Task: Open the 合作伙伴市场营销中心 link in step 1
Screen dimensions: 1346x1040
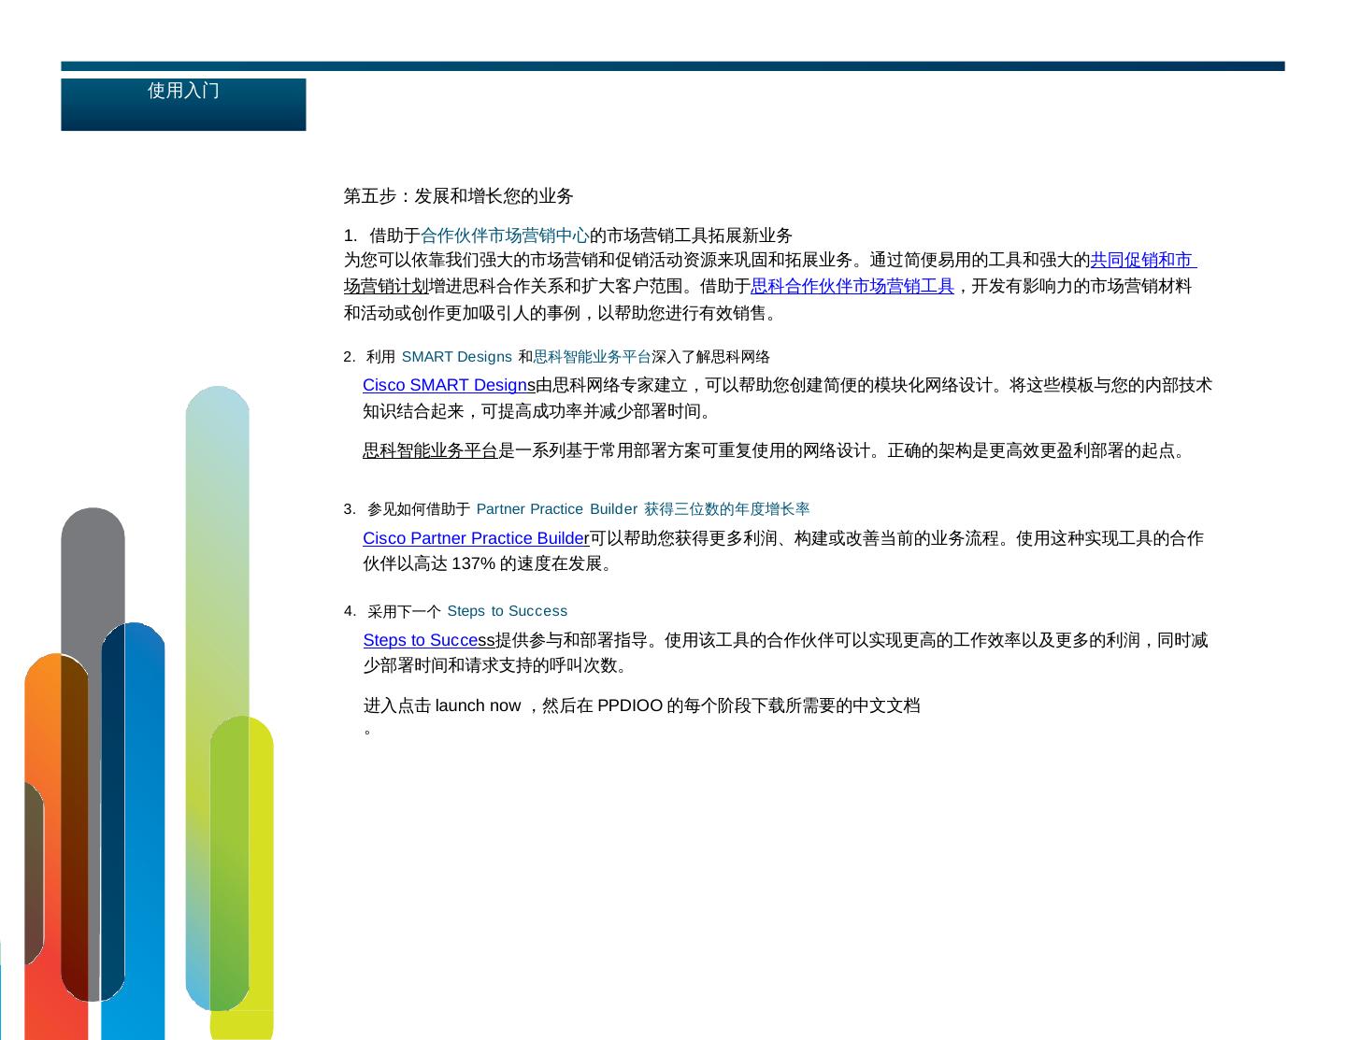Action: (x=505, y=235)
